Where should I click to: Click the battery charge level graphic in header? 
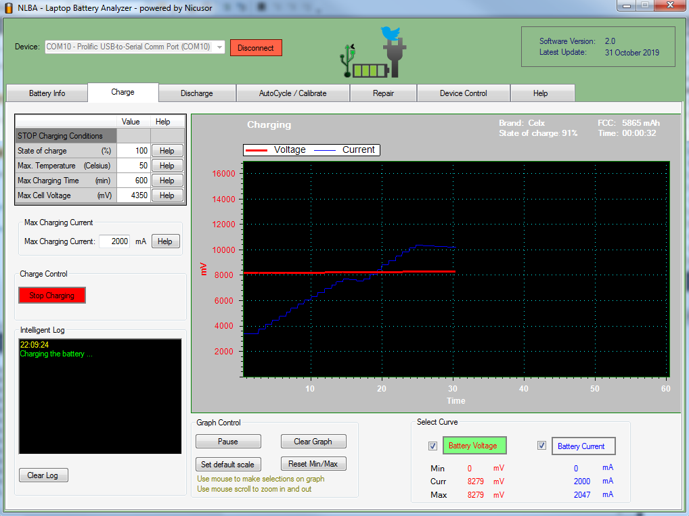coord(370,70)
